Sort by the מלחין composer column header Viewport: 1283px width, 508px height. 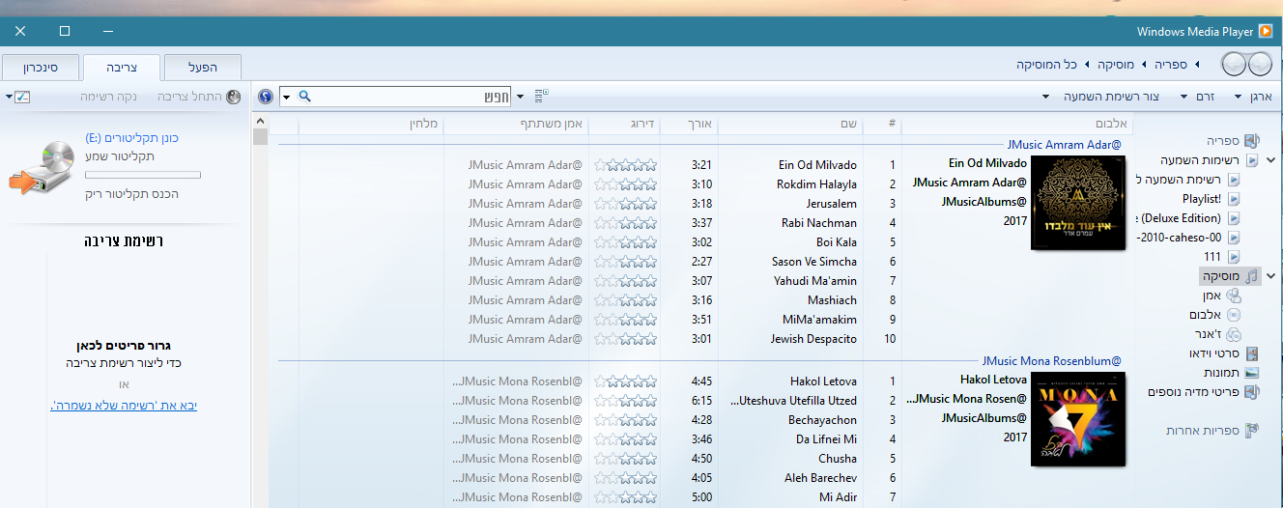tap(371, 124)
